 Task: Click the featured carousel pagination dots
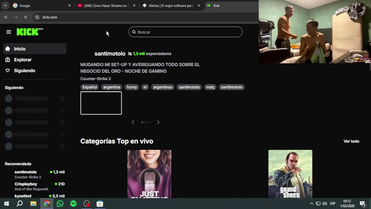click(145, 122)
